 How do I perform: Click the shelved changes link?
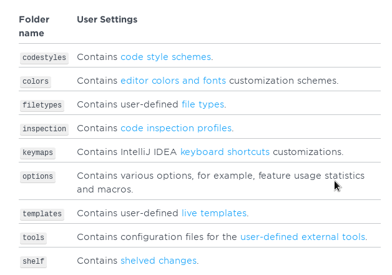159,261
